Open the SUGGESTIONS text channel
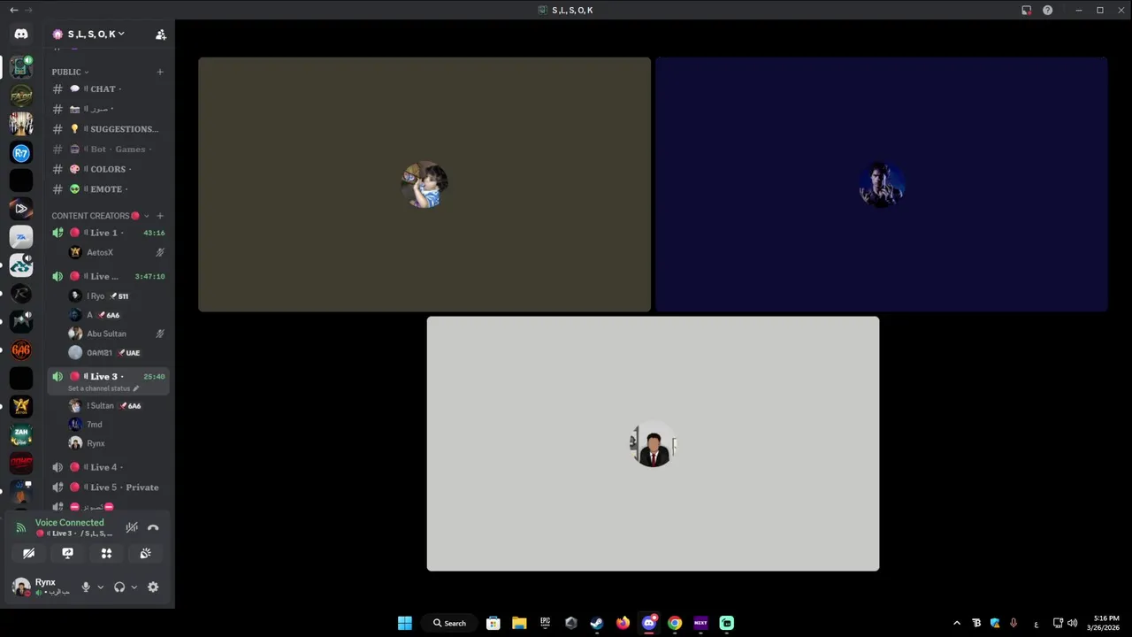 (x=109, y=128)
